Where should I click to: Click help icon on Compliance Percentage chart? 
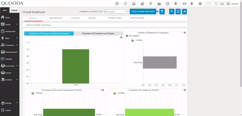pyautogui.click(x=185, y=90)
